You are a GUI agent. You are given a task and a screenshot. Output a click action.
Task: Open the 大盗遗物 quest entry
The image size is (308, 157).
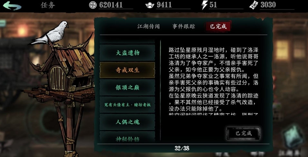click(127, 53)
